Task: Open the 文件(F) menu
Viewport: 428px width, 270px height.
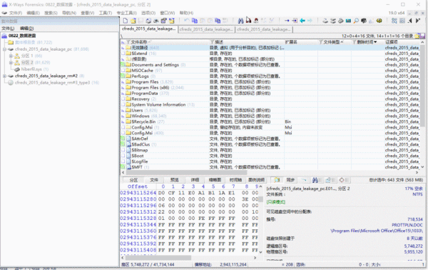Action: tap(16, 13)
